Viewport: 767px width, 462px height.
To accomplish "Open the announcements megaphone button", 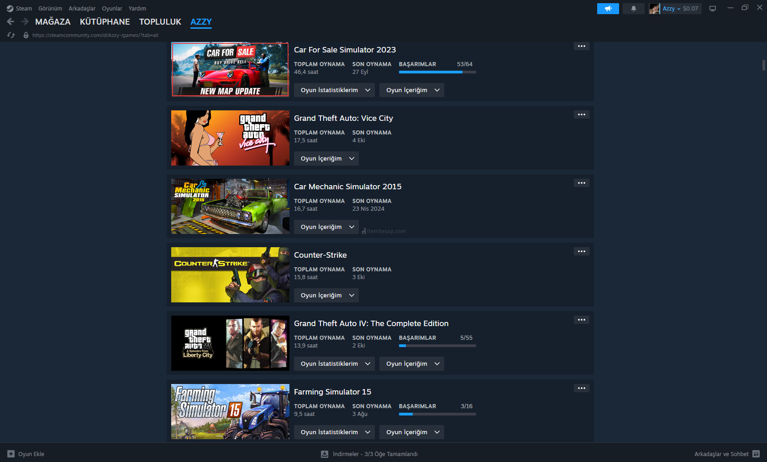I will tap(608, 9).
